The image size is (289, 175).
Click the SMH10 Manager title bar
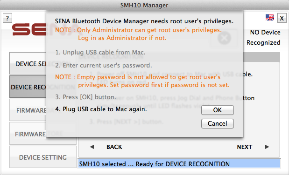(145, 5)
